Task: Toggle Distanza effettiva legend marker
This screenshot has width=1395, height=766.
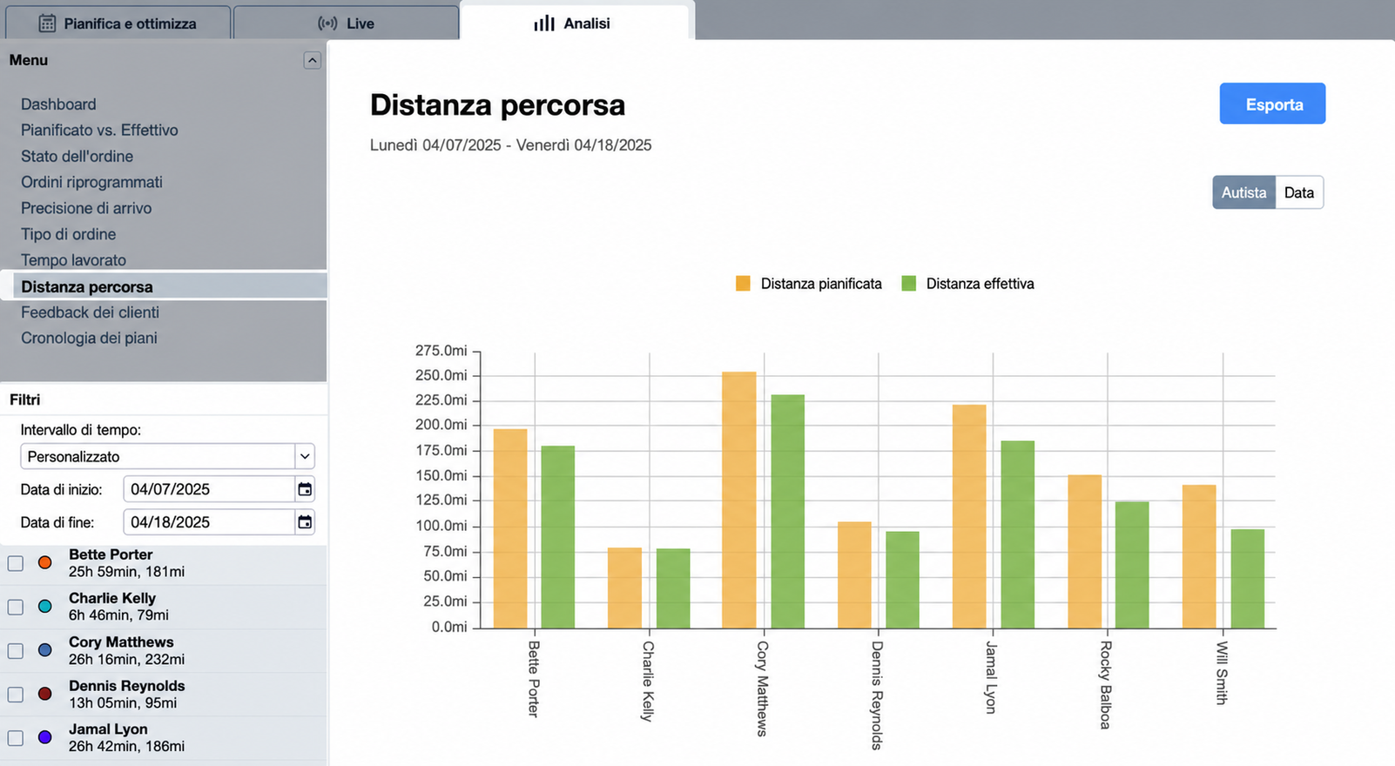Action: [x=909, y=284]
